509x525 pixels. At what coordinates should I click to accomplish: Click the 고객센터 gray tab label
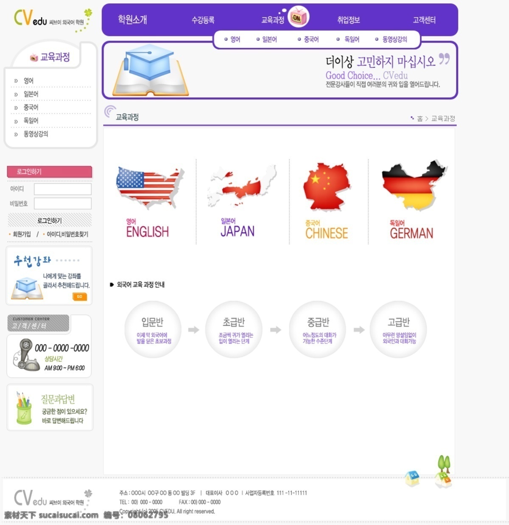click(38, 323)
